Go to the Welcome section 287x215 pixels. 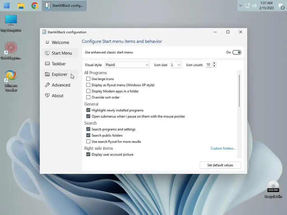click(x=61, y=43)
